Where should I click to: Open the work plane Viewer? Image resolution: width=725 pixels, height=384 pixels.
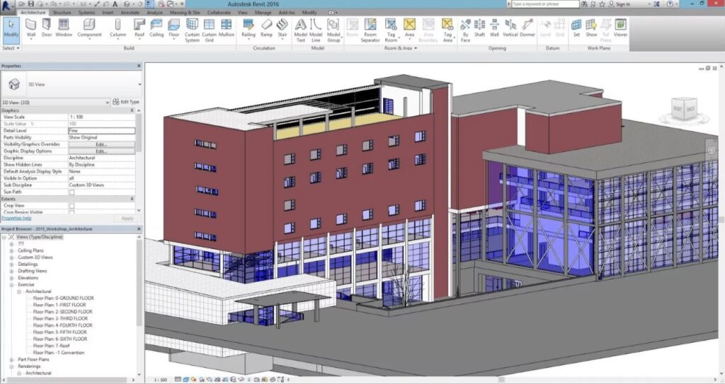click(620, 29)
